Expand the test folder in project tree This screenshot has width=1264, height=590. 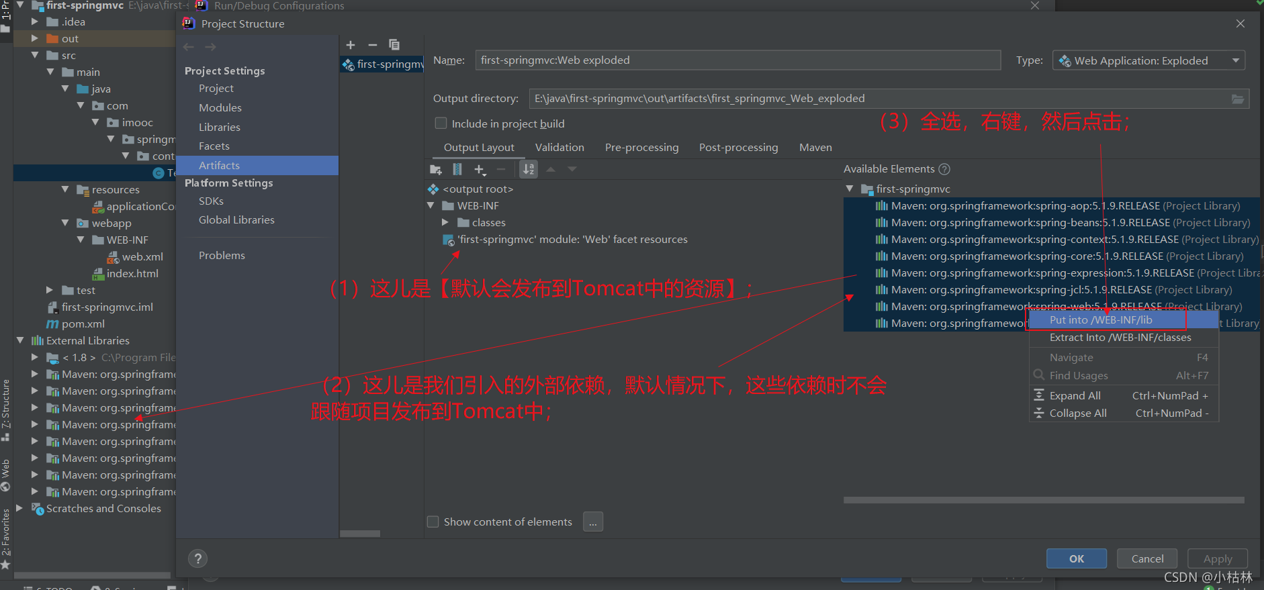(50, 290)
